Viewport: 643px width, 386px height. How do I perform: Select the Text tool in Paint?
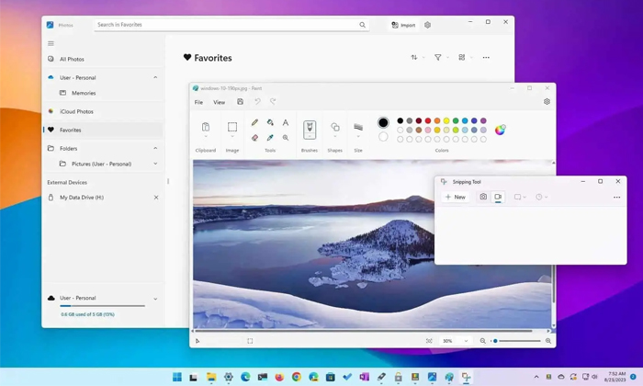tap(286, 122)
